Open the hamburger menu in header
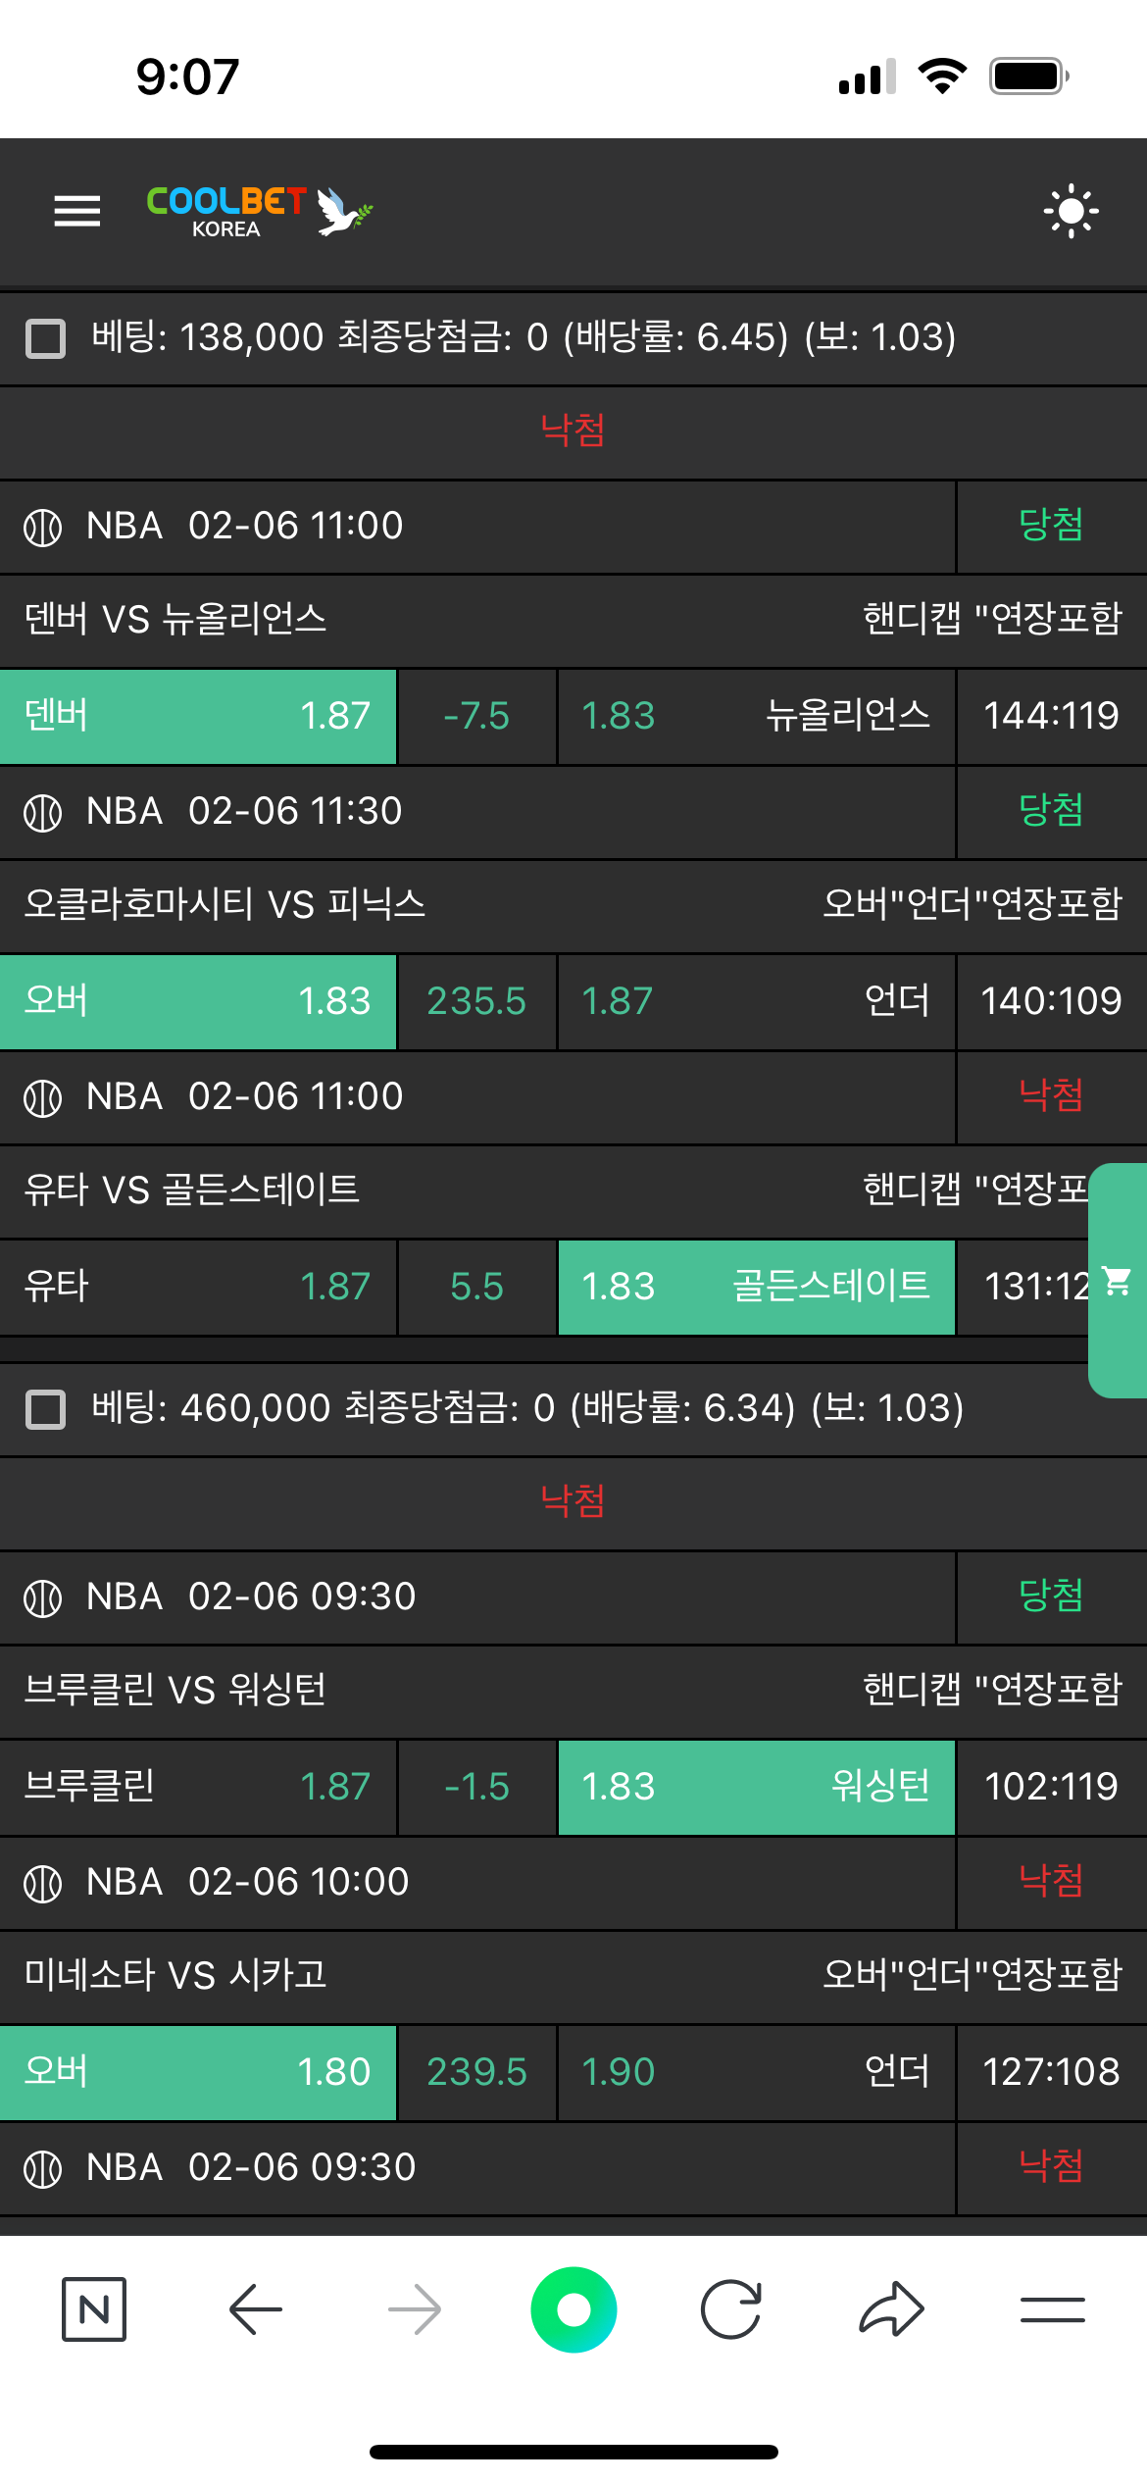The height and width of the screenshot is (2483, 1147). (77, 211)
